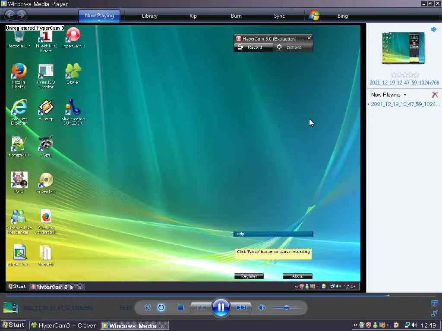Open the Sync tab

click(x=279, y=16)
